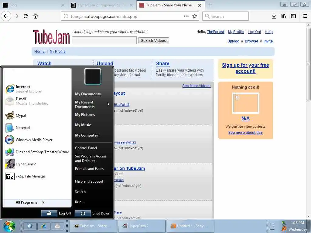Go to the browser Home page icon

coord(36,16)
